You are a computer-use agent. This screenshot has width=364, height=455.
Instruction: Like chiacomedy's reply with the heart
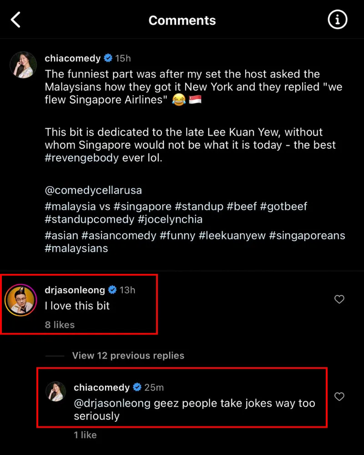(339, 397)
